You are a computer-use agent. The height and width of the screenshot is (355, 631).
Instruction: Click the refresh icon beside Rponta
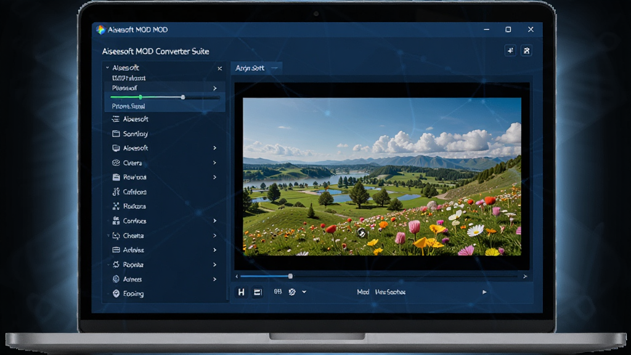116,264
